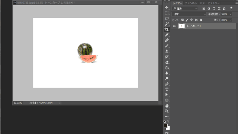Select the Hand tool
The width and height of the screenshot is (238, 134).
pyautogui.click(x=167, y=106)
